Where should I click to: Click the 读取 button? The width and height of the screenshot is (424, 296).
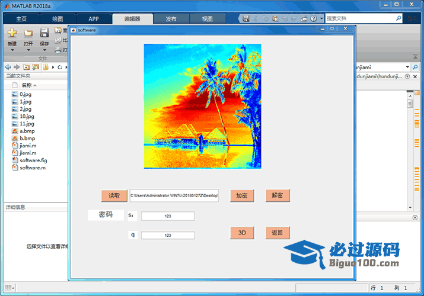[x=114, y=196]
